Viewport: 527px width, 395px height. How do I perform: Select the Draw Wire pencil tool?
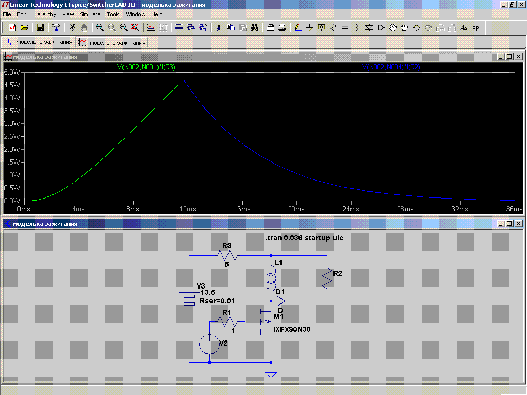(297, 28)
